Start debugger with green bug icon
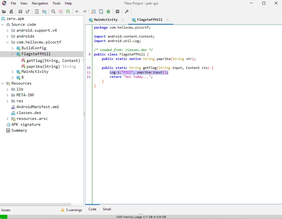Image resolution: width=282 pixels, height=219 pixels. (x=108, y=12)
